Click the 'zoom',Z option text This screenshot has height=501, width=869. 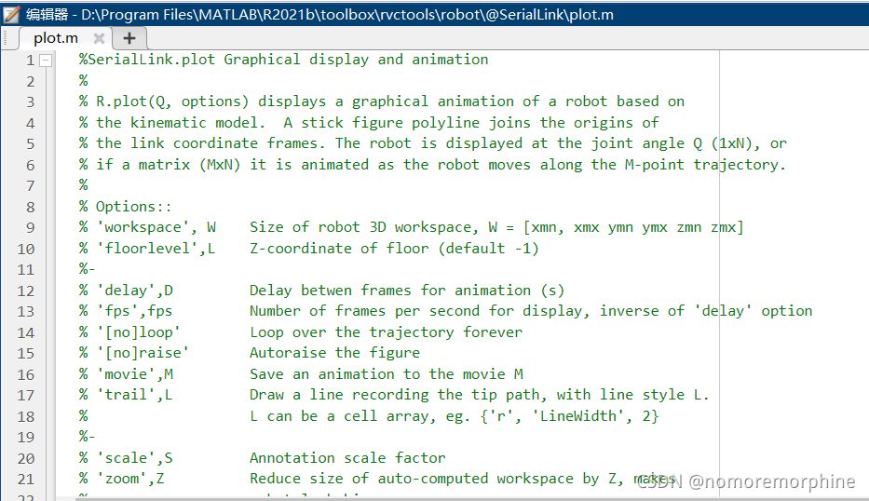[130, 479]
